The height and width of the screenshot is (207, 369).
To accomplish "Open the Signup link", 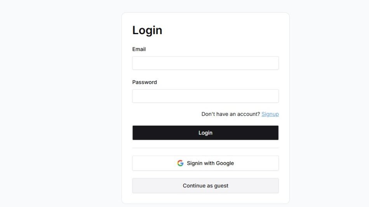I will tap(270, 114).
